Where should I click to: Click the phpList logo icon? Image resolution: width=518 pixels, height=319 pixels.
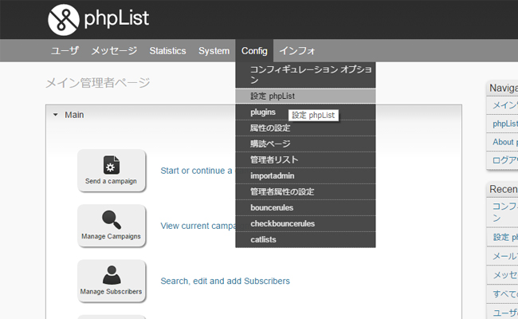coord(64,19)
